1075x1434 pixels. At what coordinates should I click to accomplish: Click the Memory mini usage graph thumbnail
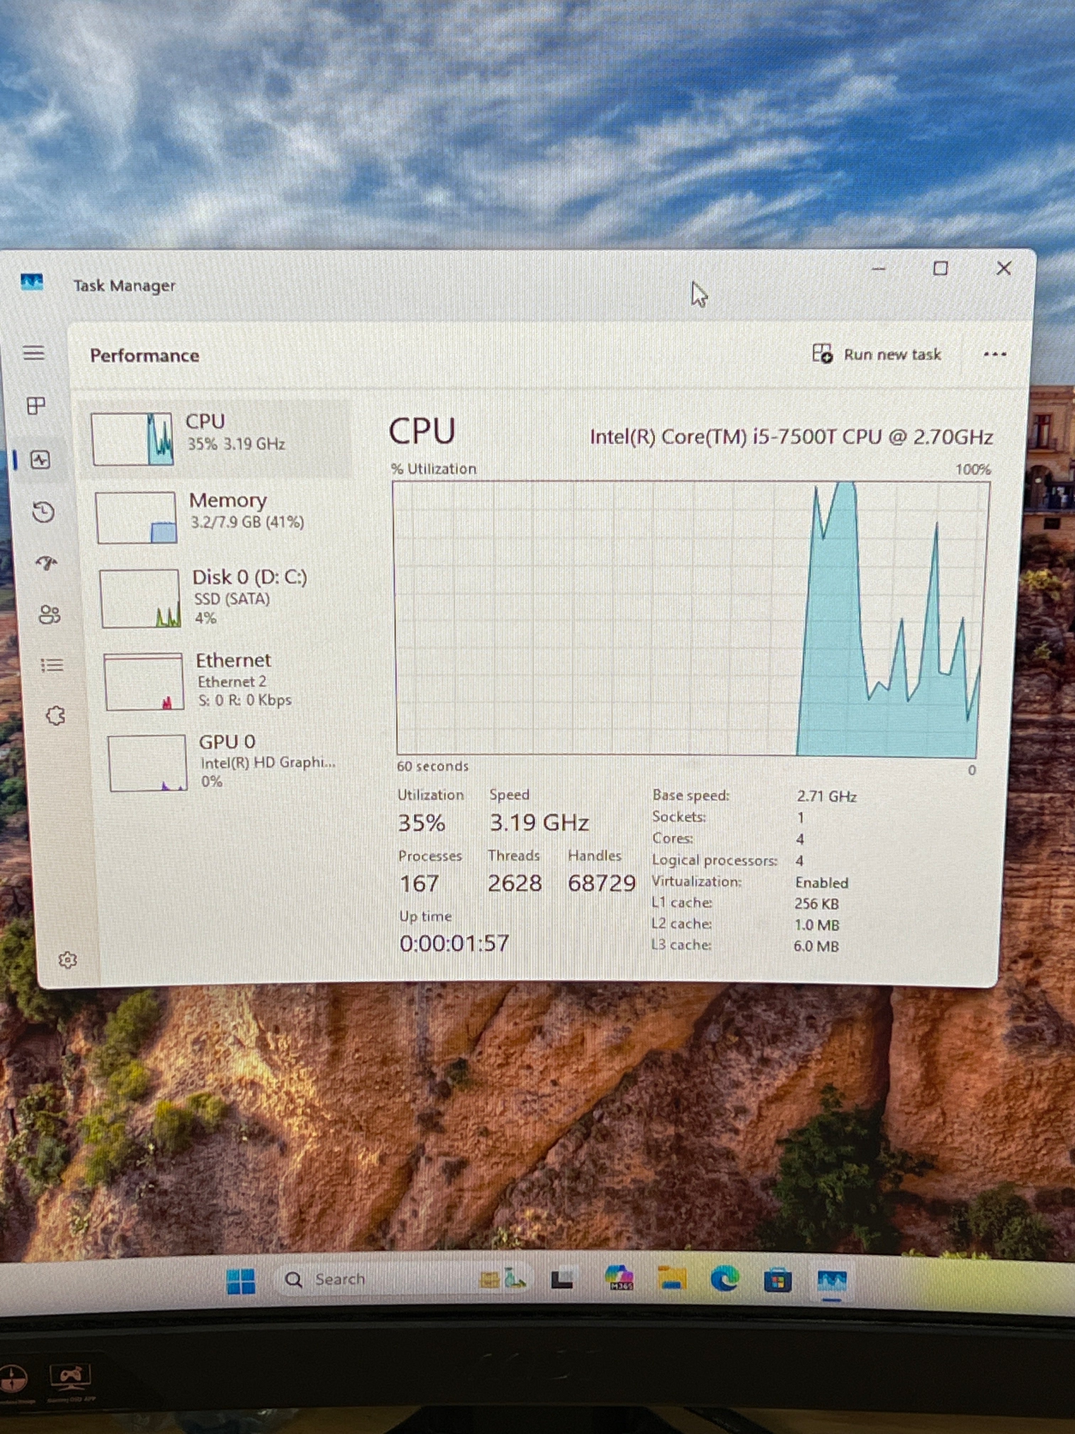[136, 517]
